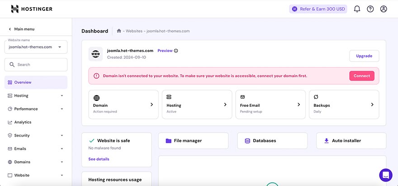Click the Domains globe icon in sidebar
The height and width of the screenshot is (186, 398).
point(10,162)
